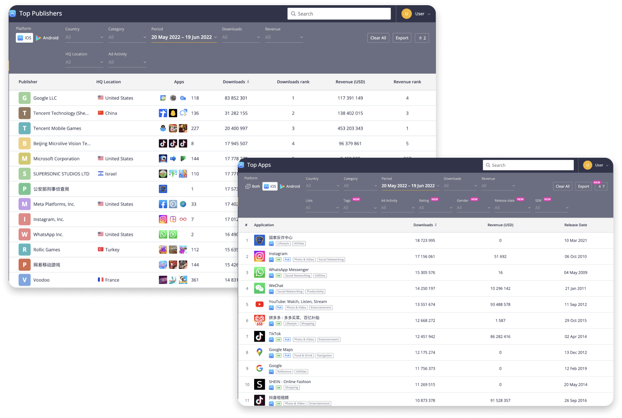
Task: Click Shopping tag on SHEIN row
Action: 291,388
